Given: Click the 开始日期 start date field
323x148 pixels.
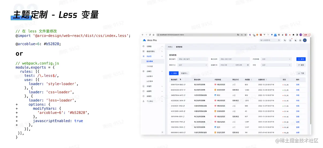Looking at the screenshot, I should (x=224, y=65).
